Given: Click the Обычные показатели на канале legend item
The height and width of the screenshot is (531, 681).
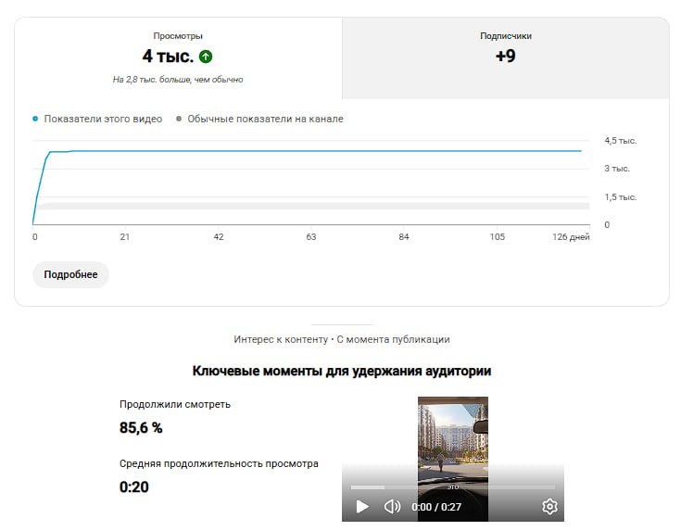Looking at the screenshot, I should pyautogui.click(x=259, y=119).
